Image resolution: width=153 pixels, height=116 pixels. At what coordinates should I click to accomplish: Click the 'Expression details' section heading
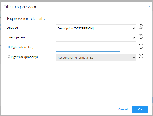tap(26, 18)
